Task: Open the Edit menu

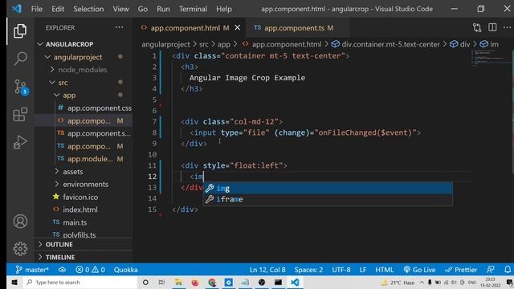Action: pos(58,9)
